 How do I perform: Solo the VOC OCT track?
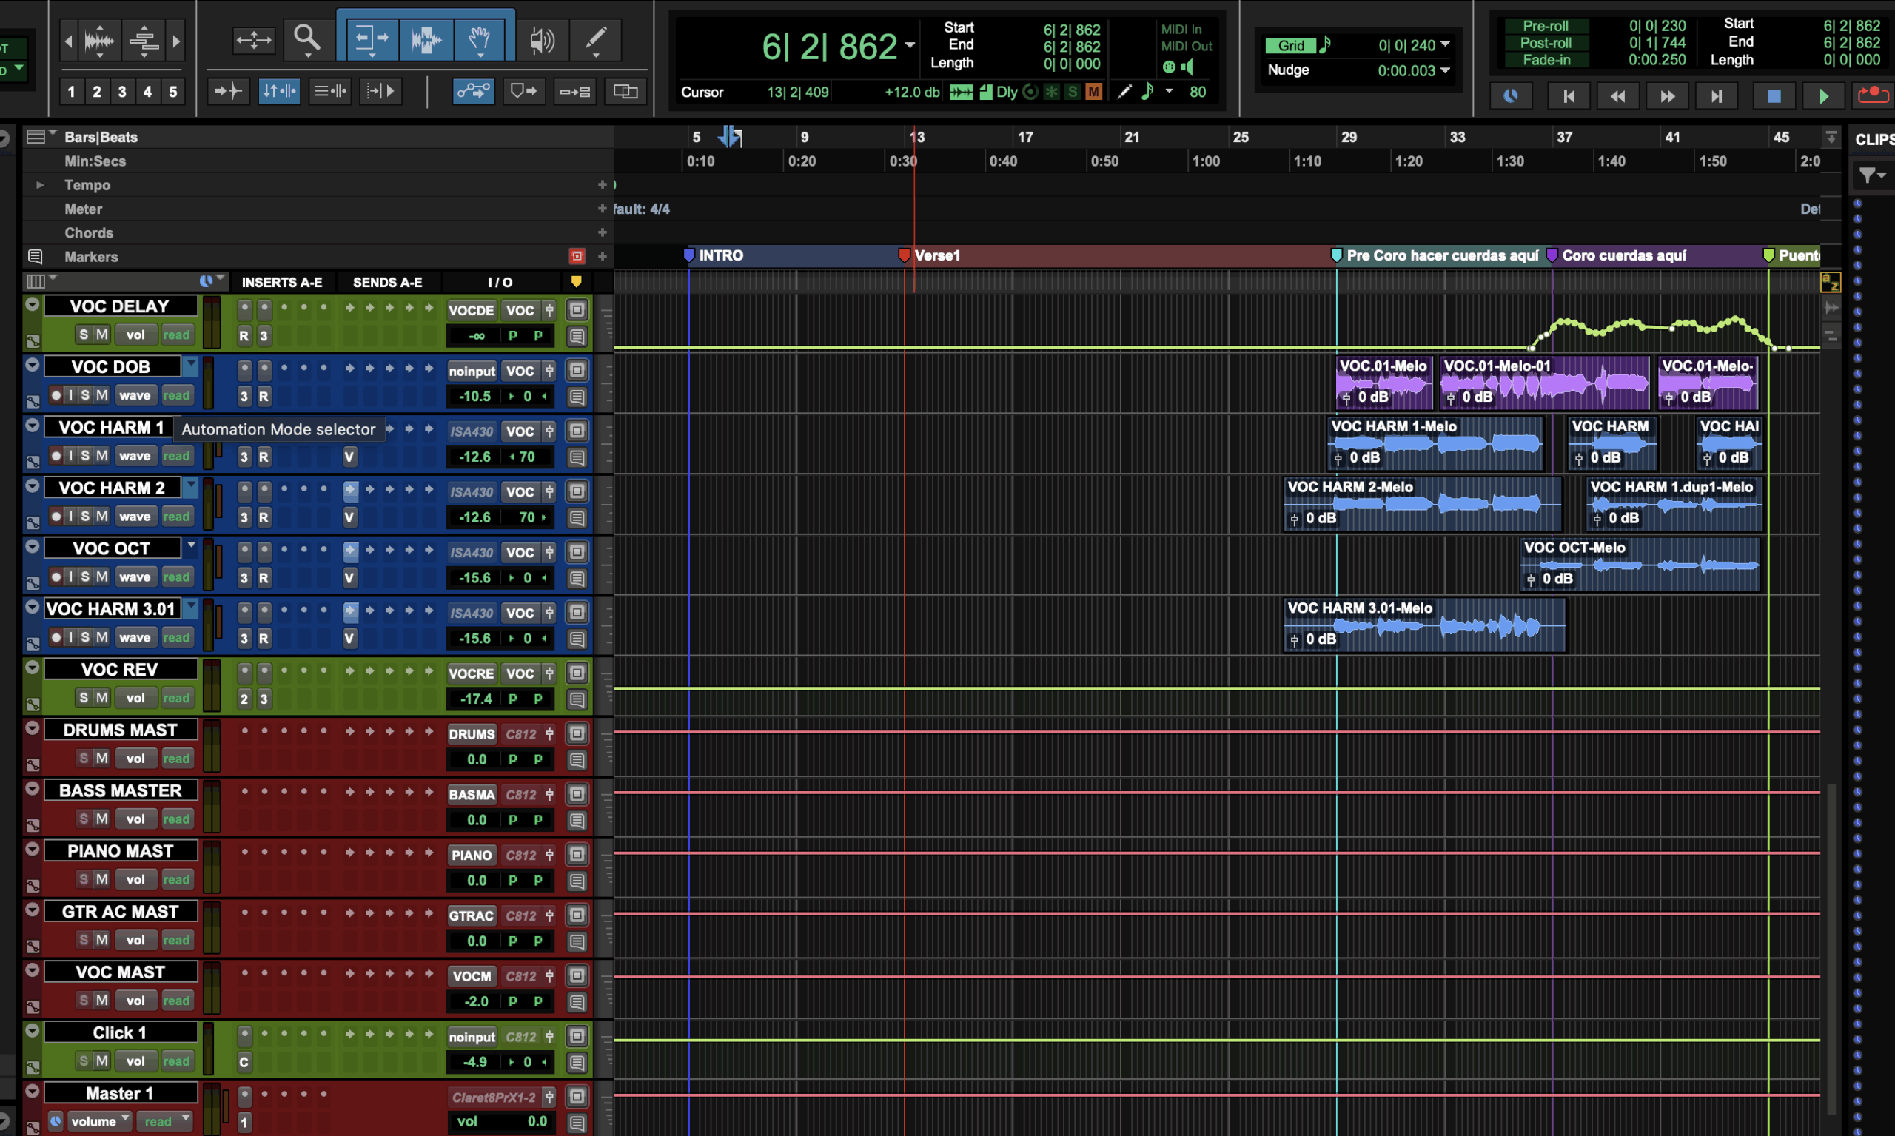click(x=85, y=577)
